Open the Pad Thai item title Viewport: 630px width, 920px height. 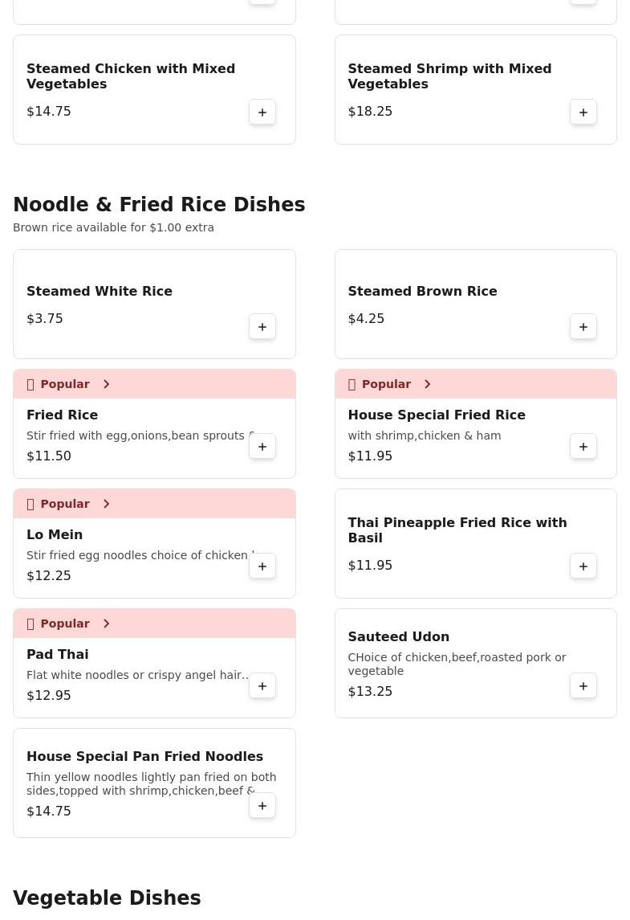[58, 654]
